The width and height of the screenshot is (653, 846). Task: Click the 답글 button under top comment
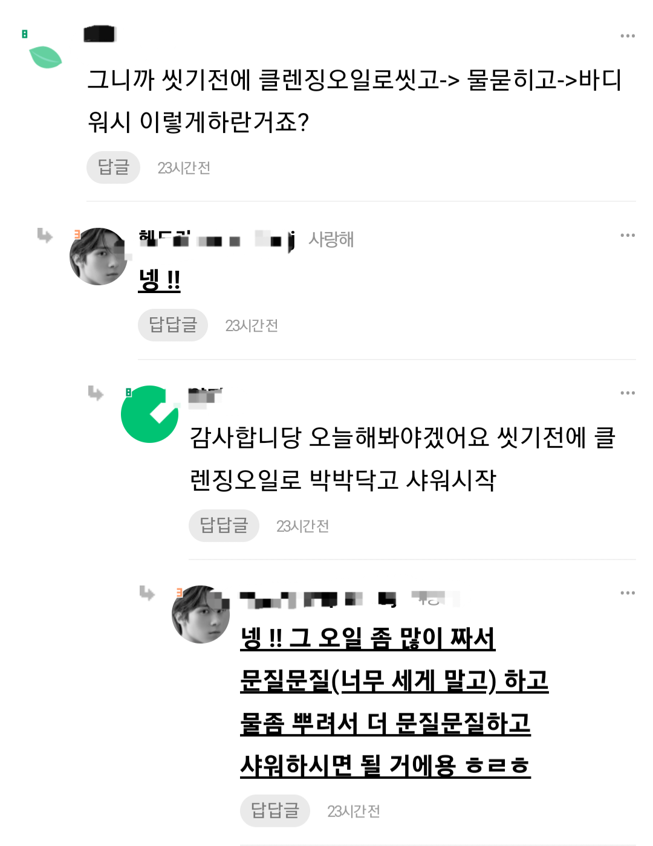[113, 167]
